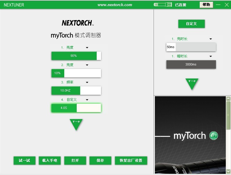
Task: Click the 载入手电 button
Action: (x=50, y=161)
